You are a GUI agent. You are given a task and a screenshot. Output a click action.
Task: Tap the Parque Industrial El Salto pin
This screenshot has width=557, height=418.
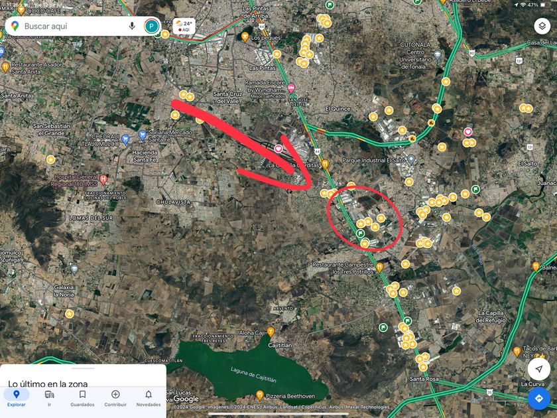click(411, 159)
